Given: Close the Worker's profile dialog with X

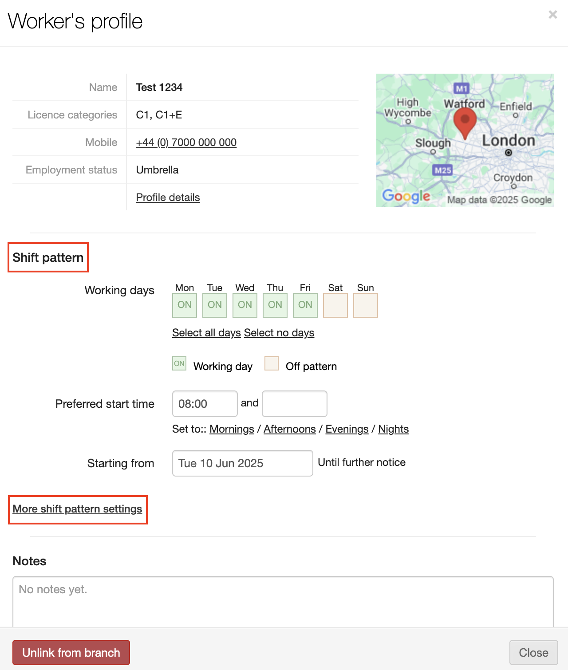Looking at the screenshot, I should 552,15.
